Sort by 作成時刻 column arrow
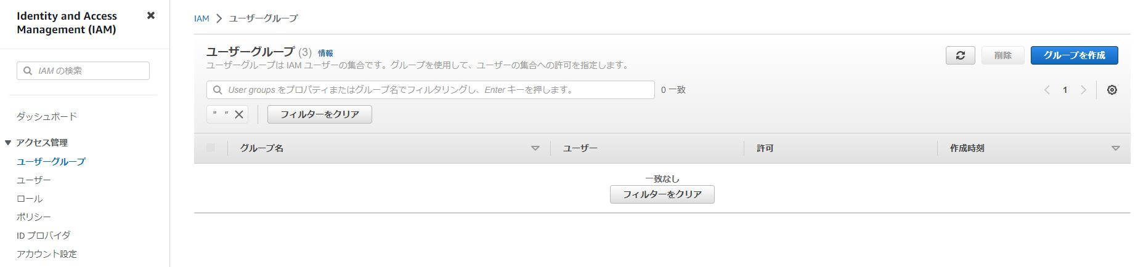 point(1115,148)
